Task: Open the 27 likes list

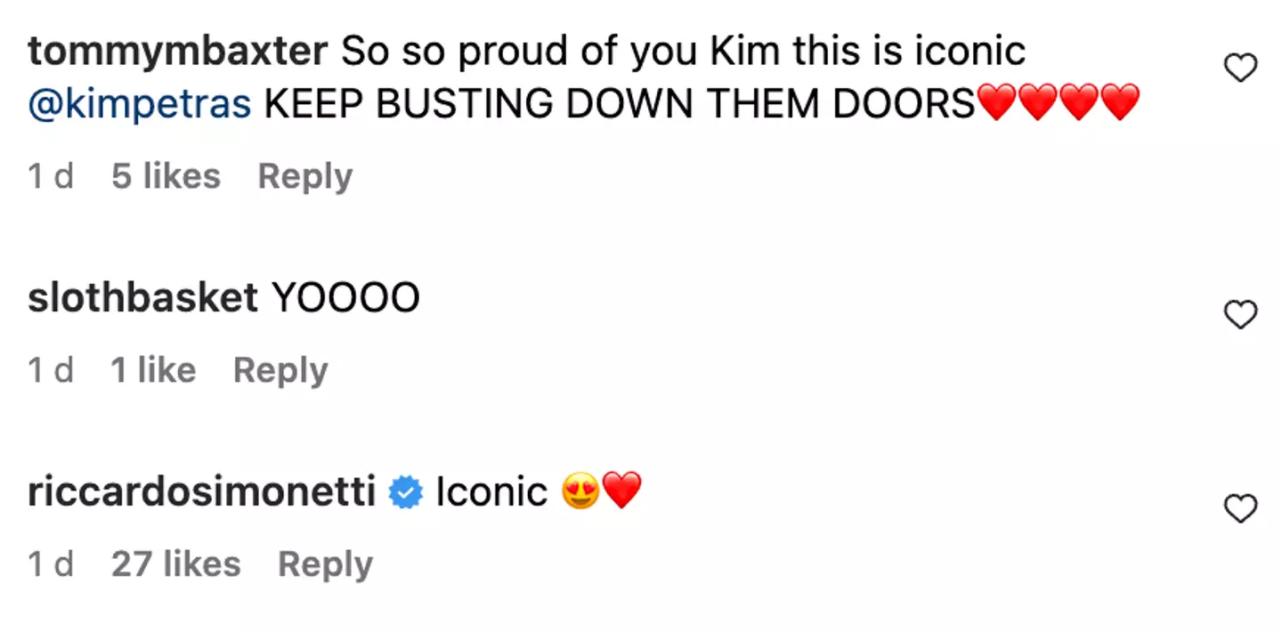Action: pyautogui.click(x=175, y=564)
